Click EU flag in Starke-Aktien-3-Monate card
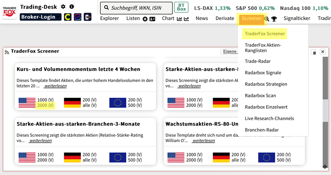This screenshot has width=331, height=175. (118, 157)
